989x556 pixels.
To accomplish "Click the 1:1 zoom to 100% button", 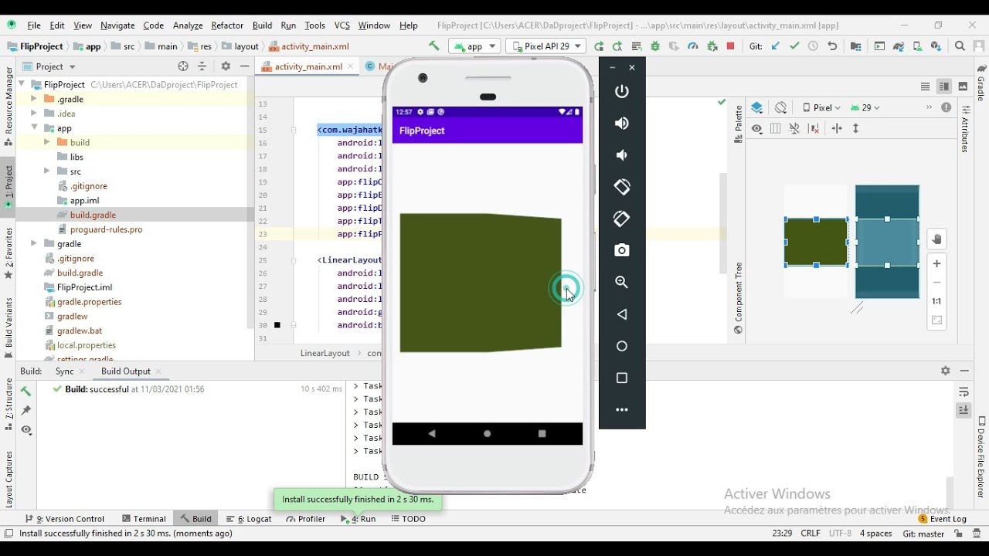I will 936,301.
